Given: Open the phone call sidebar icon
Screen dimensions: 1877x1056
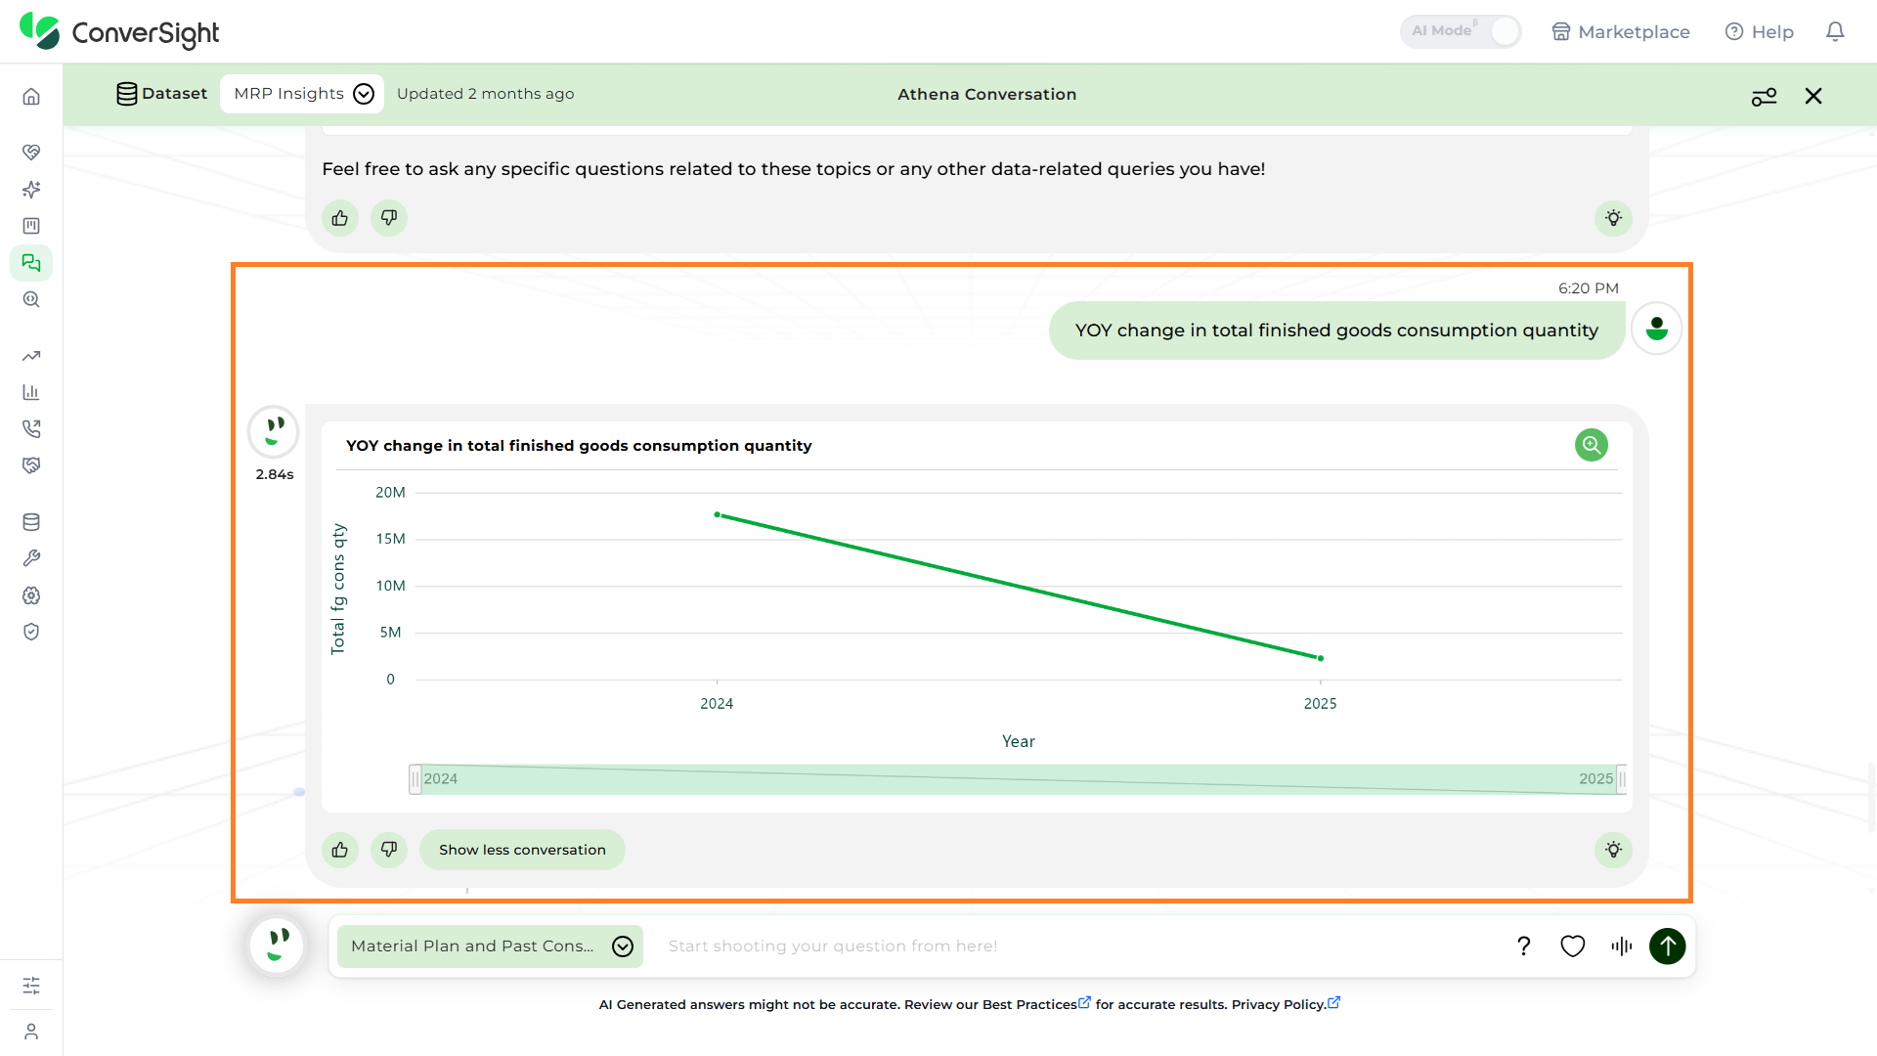Looking at the screenshot, I should click(x=31, y=429).
